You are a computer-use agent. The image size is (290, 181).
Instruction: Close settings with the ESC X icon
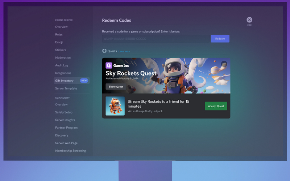[x=249, y=20]
